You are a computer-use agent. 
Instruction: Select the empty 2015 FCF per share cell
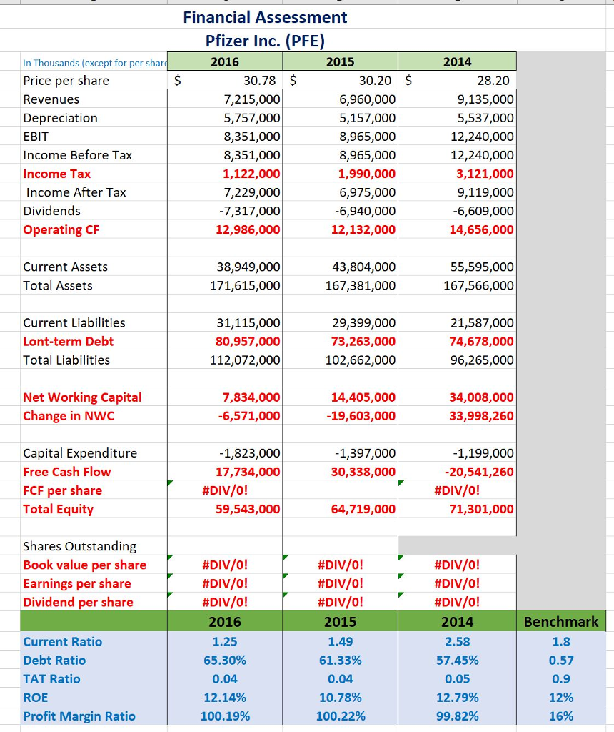pos(341,490)
